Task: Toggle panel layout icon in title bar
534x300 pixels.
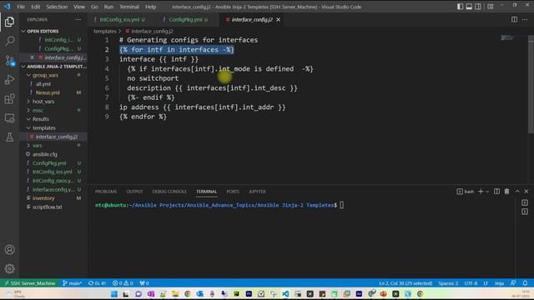Action: [x=469, y=7]
